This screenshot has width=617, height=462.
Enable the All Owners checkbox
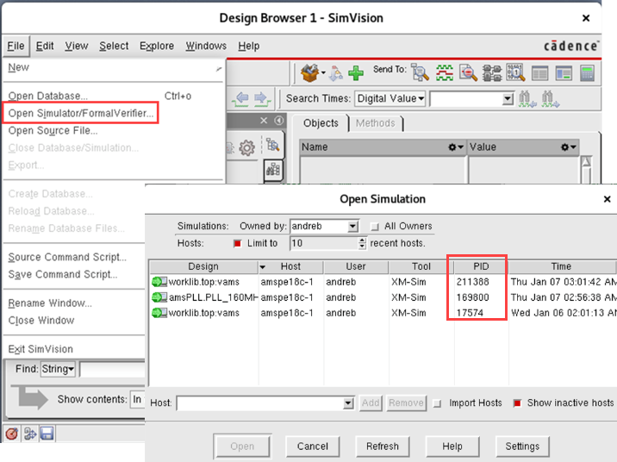tap(374, 227)
